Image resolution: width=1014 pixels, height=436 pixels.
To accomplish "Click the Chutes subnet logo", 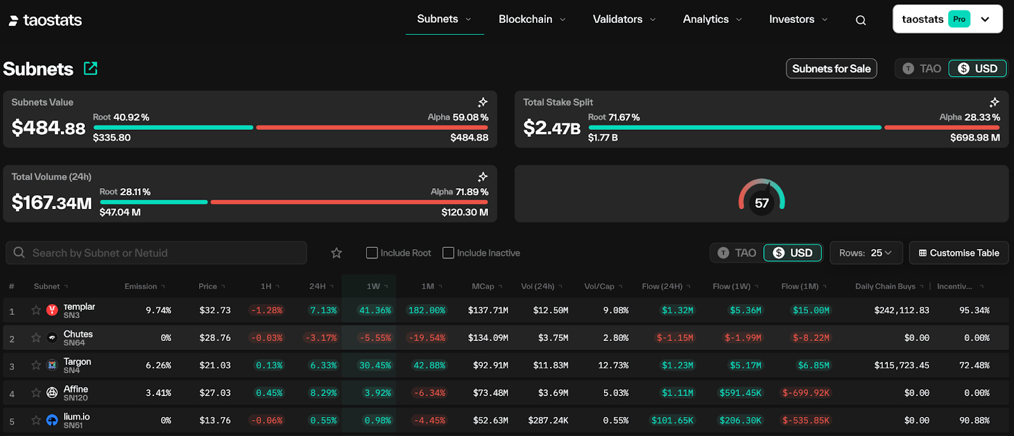I will point(52,338).
